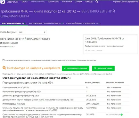Click the green question mark help icon

[121, 114]
